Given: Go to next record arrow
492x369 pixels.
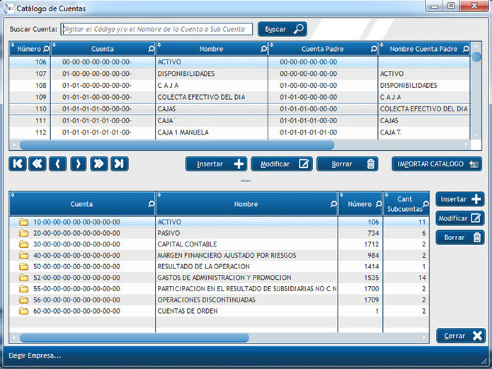Looking at the screenshot, I should coord(79,164).
